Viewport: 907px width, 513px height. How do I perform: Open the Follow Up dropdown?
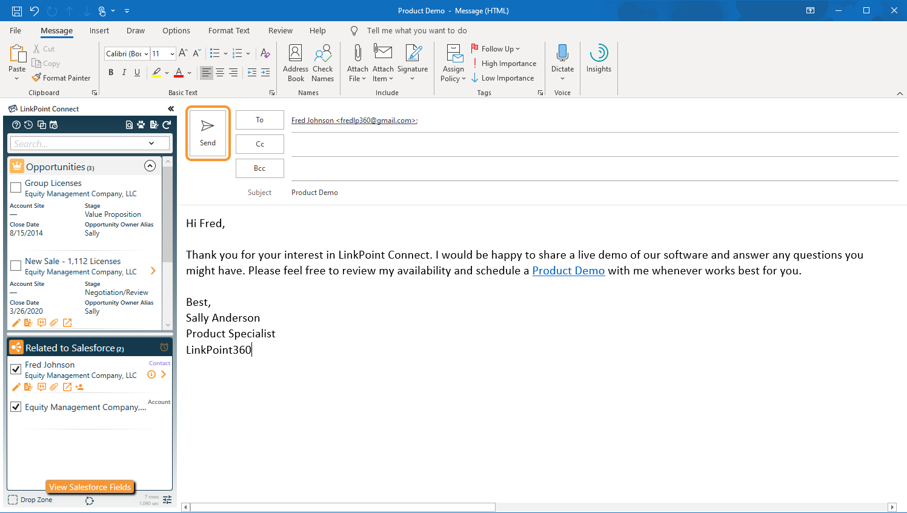[x=496, y=49]
